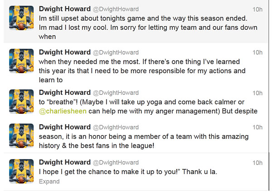Click avatar beside the "still upset about tonights game" tweet

pos(21,18)
